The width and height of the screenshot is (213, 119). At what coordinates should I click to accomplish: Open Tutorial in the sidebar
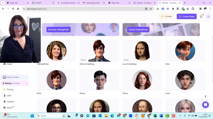9,101
